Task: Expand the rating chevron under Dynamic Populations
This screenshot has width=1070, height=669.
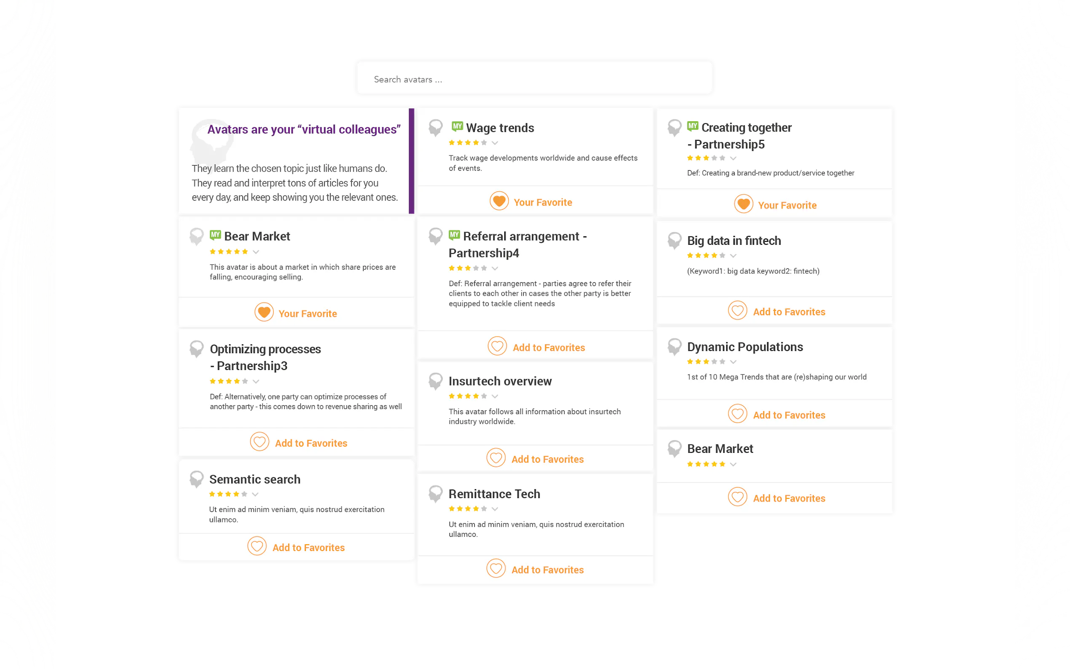Action: tap(733, 362)
